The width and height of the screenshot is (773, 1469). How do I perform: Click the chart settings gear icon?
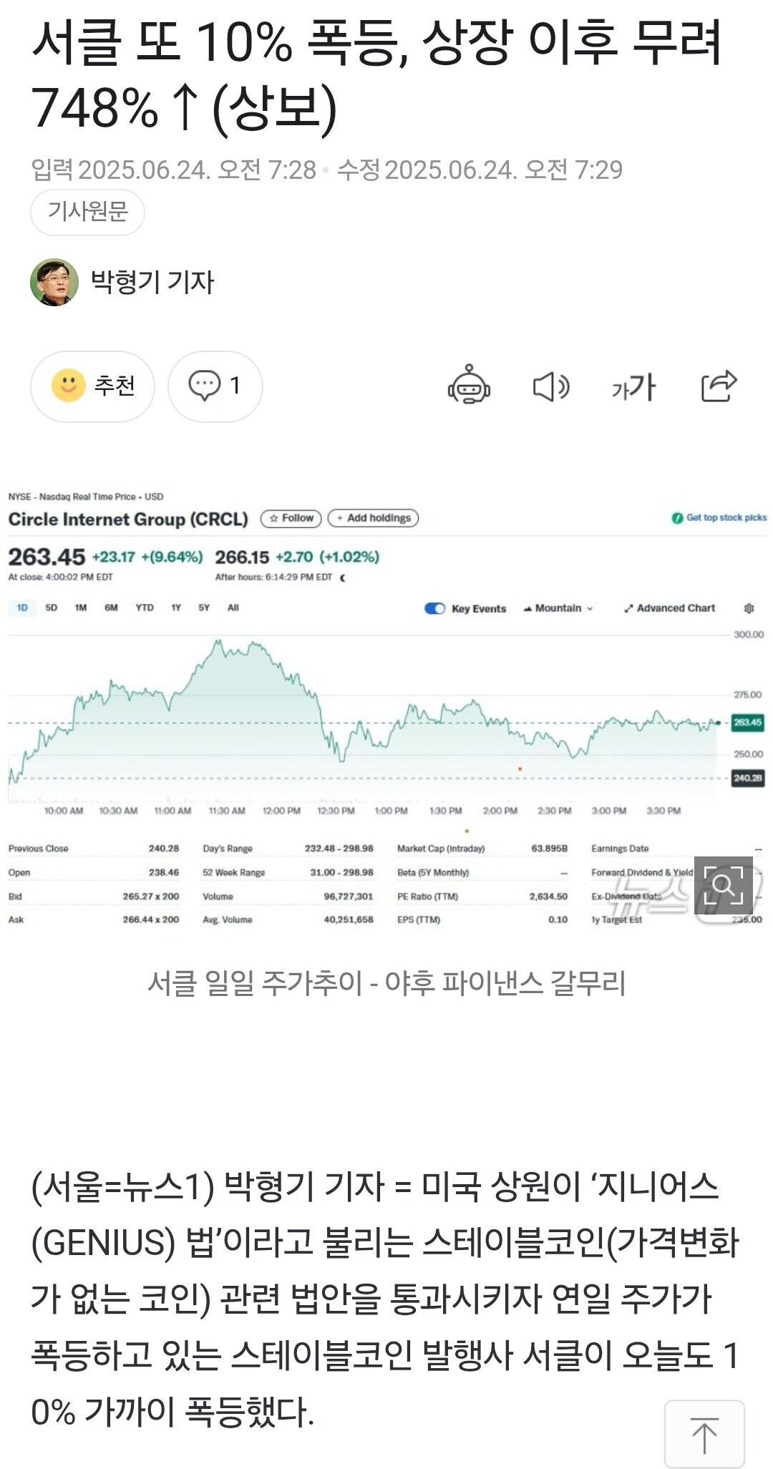pos(749,608)
